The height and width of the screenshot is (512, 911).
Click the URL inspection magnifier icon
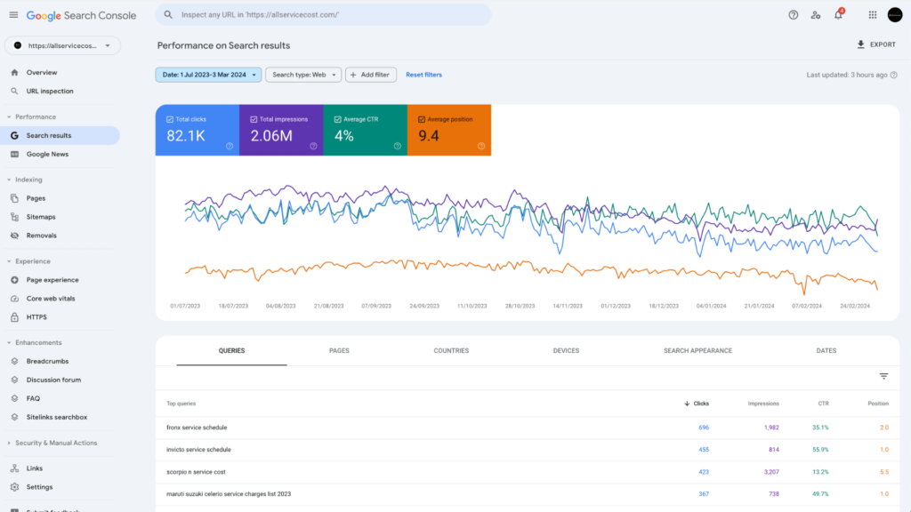click(x=14, y=92)
